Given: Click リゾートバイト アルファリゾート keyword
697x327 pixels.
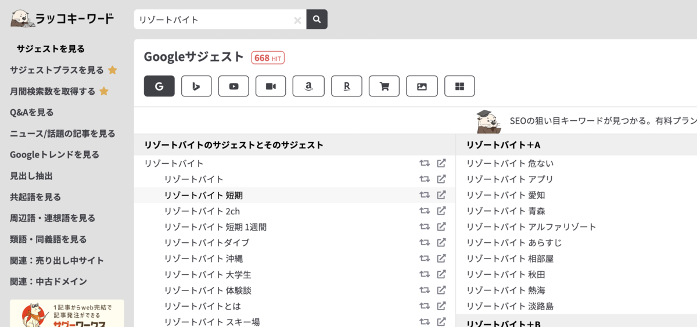Looking at the screenshot, I should 531,227.
